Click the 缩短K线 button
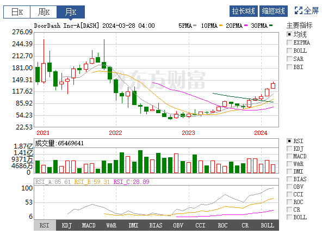 pos(274,11)
